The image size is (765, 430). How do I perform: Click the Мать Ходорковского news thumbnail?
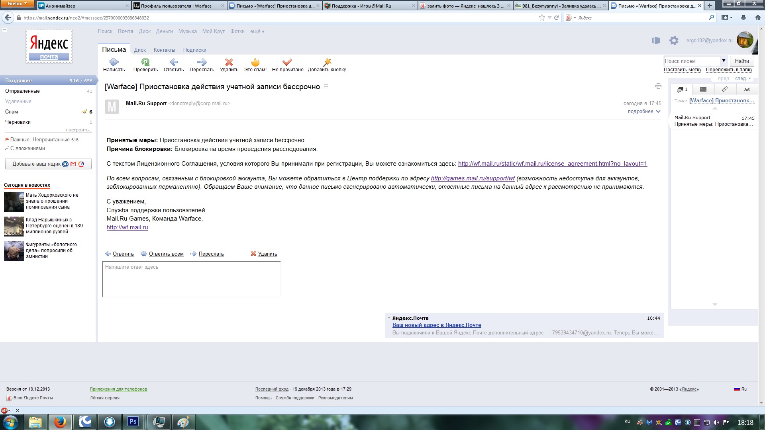click(14, 202)
